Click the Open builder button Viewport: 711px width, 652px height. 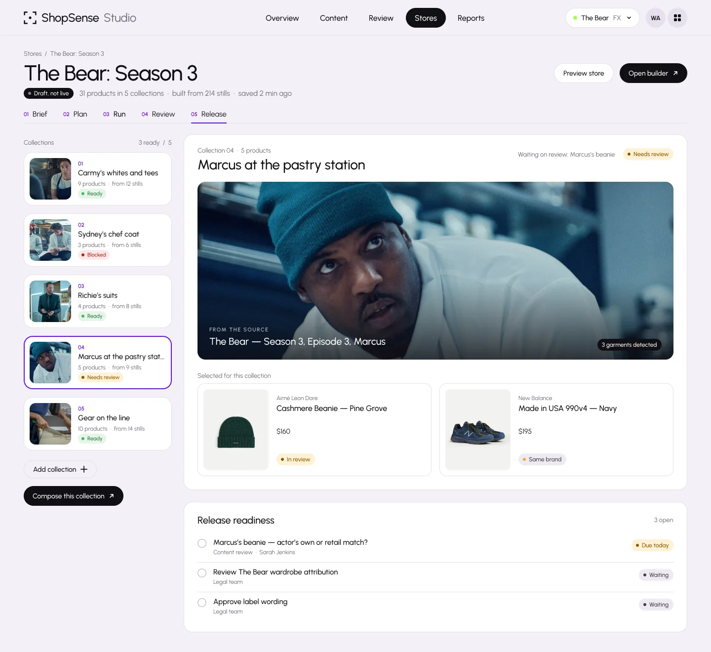tap(653, 73)
